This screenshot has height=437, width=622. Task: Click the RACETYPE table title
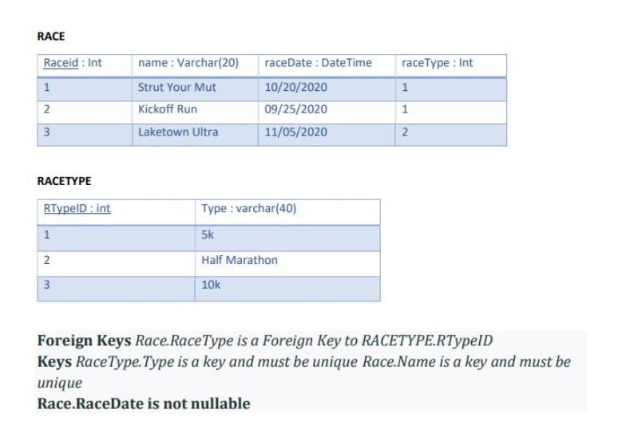pyautogui.click(x=64, y=181)
